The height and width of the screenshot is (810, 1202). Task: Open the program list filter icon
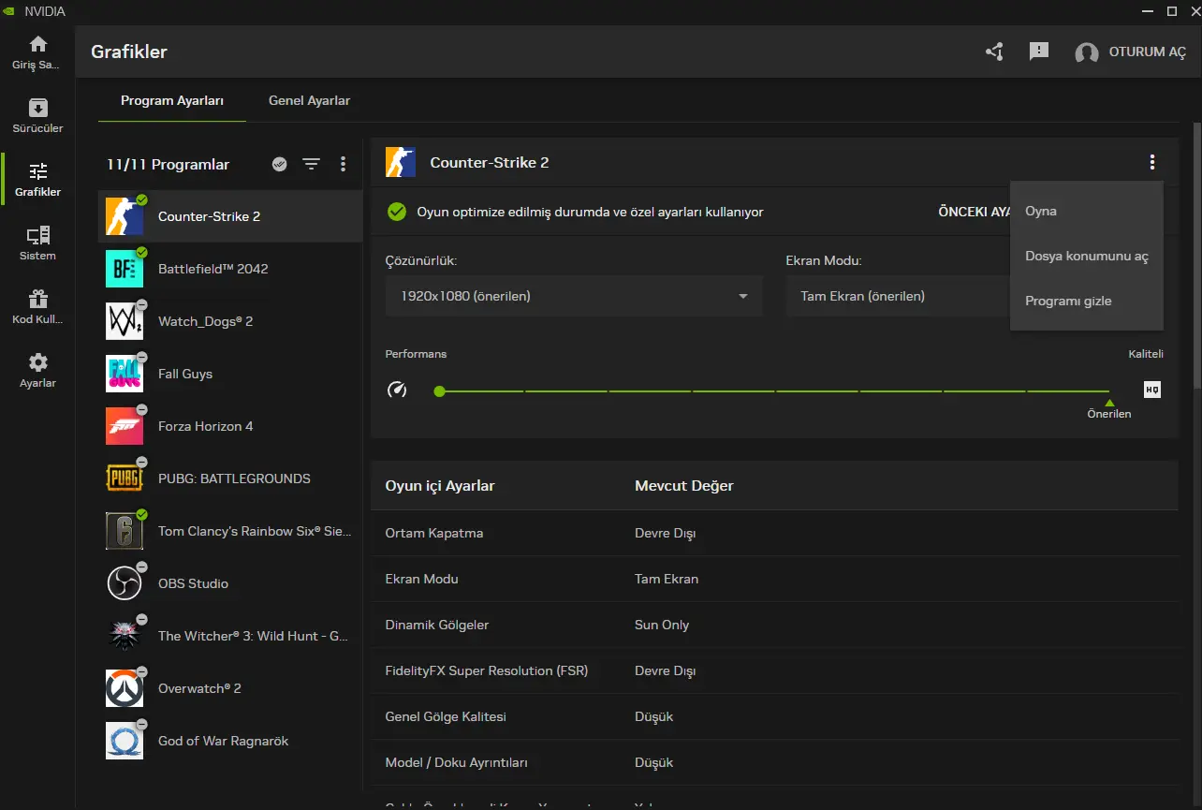[x=311, y=164]
